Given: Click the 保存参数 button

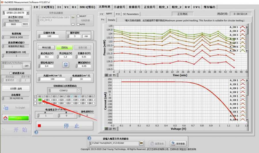Looking at the screenshot, I should click(x=178, y=144).
